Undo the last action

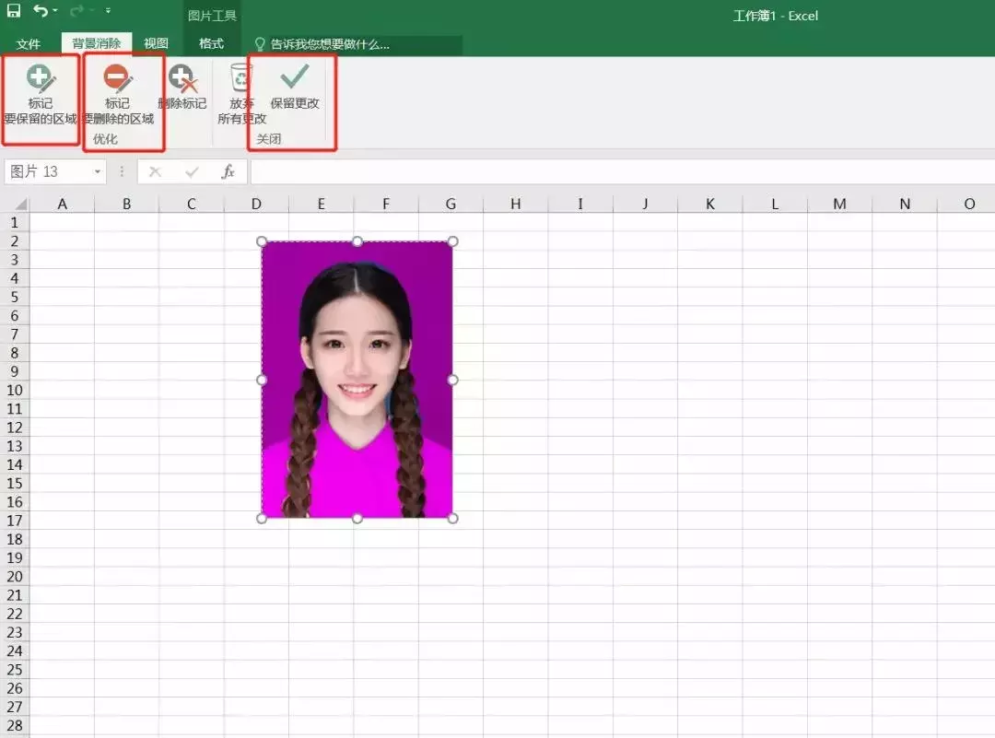(41, 11)
